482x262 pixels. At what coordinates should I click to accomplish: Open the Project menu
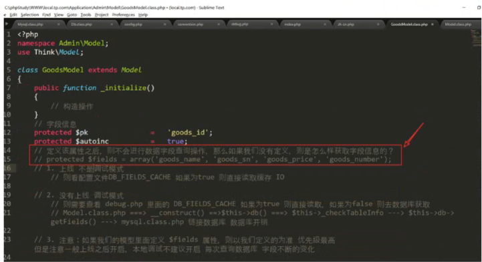102,15
